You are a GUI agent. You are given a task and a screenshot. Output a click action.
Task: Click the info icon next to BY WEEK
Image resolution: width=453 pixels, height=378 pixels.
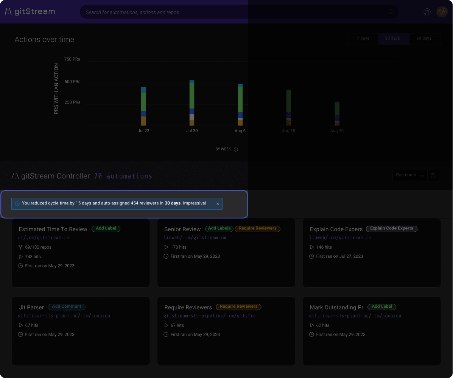236,149
